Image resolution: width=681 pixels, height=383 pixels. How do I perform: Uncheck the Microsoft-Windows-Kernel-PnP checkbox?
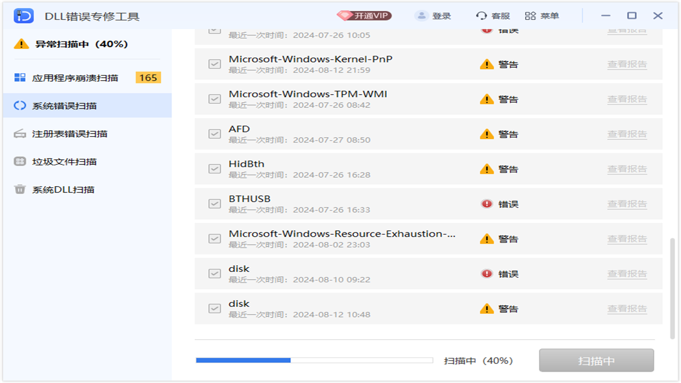pos(214,64)
